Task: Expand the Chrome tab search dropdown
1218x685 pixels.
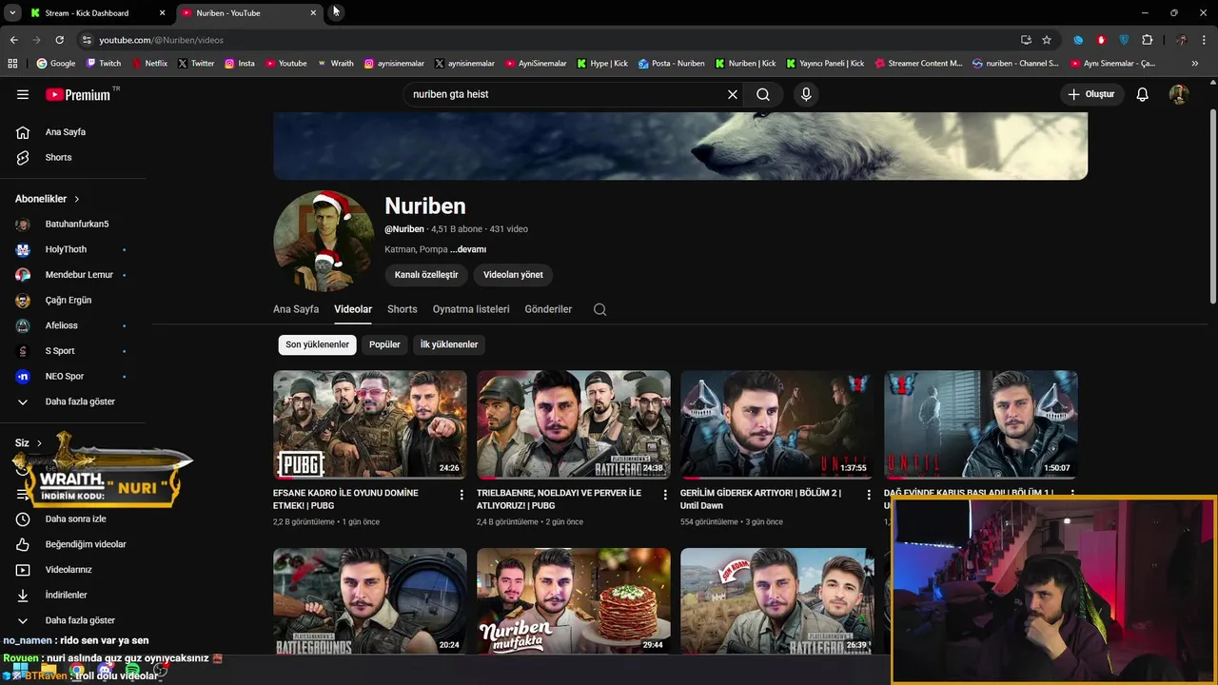Action: [12, 12]
